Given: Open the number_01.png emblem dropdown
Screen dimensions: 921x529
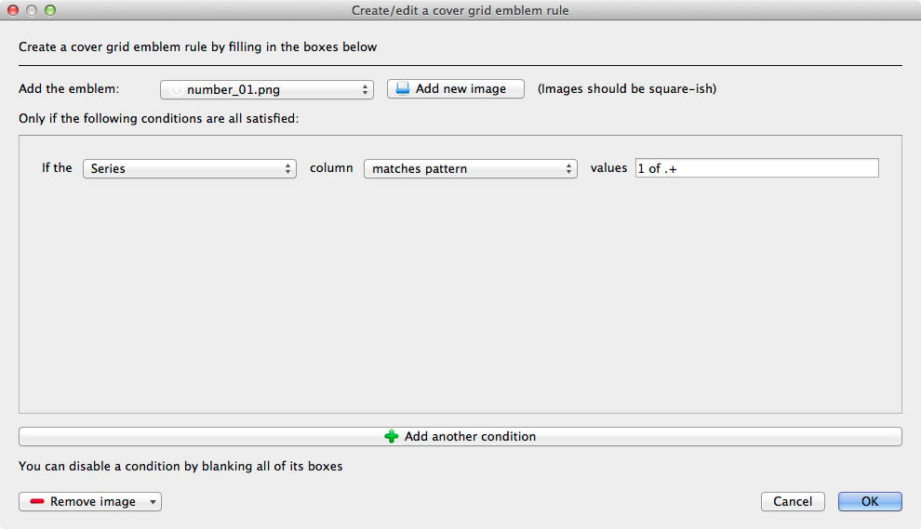Looking at the screenshot, I should tap(267, 90).
